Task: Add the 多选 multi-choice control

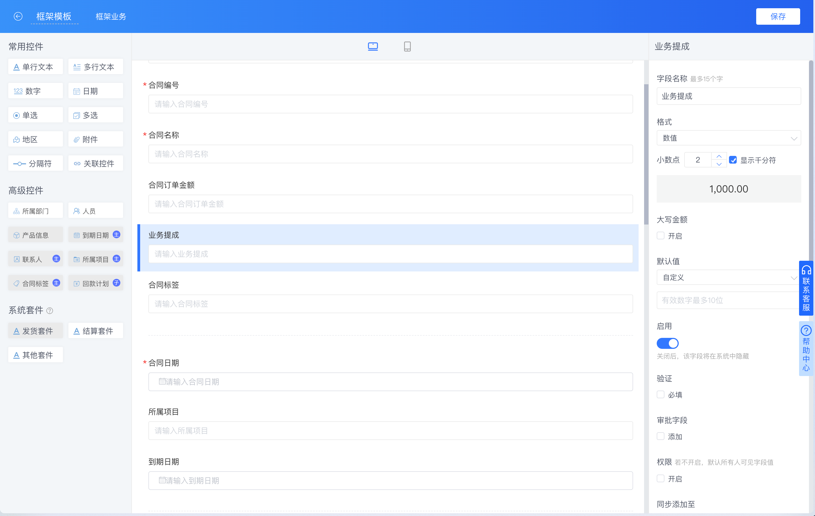Action: point(95,115)
